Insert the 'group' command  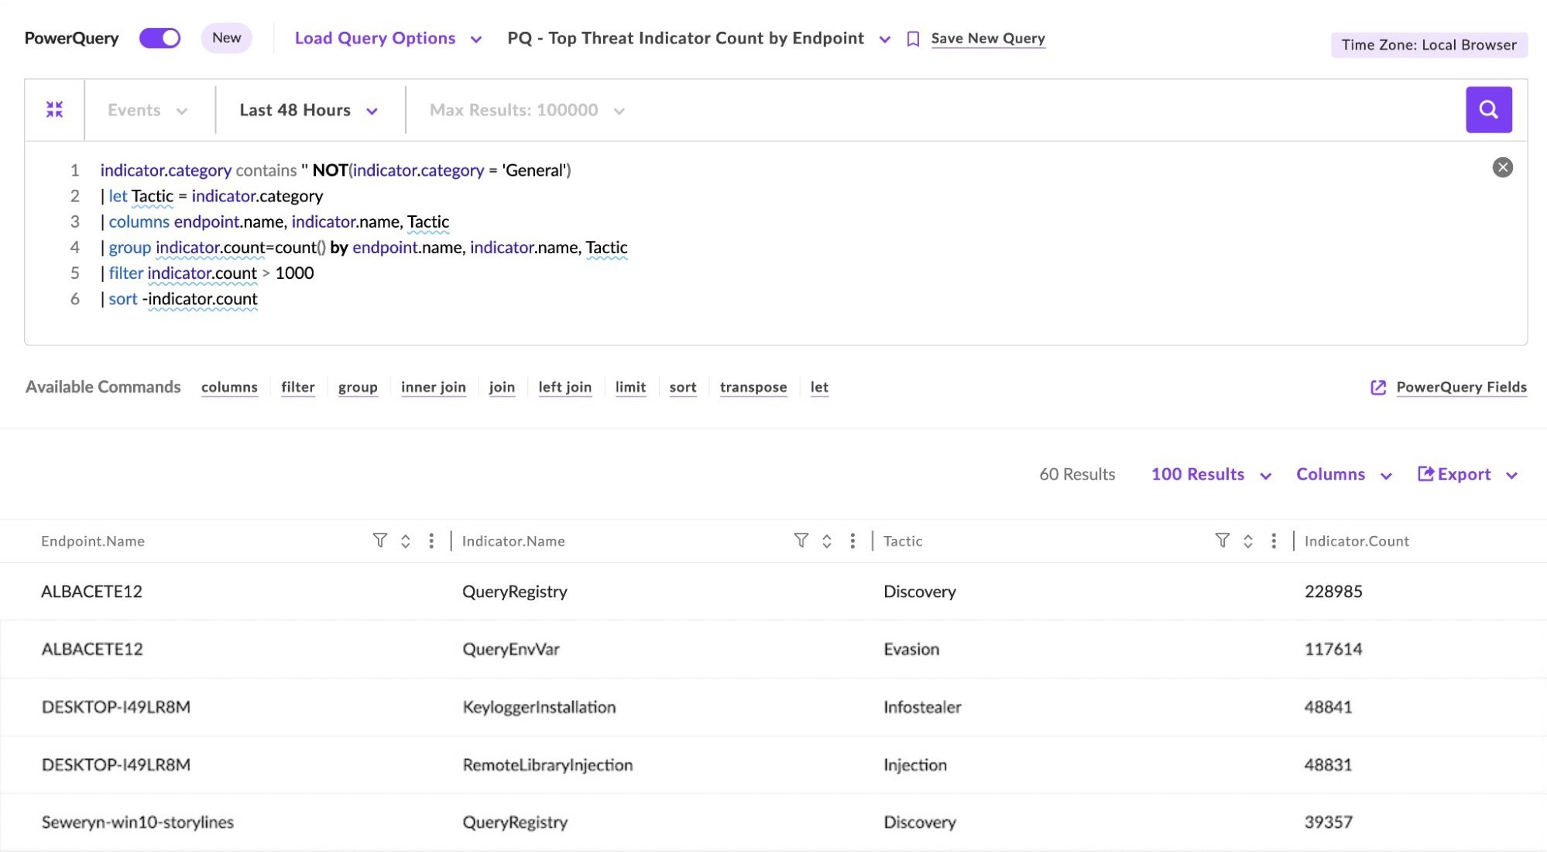pyautogui.click(x=358, y=387)
